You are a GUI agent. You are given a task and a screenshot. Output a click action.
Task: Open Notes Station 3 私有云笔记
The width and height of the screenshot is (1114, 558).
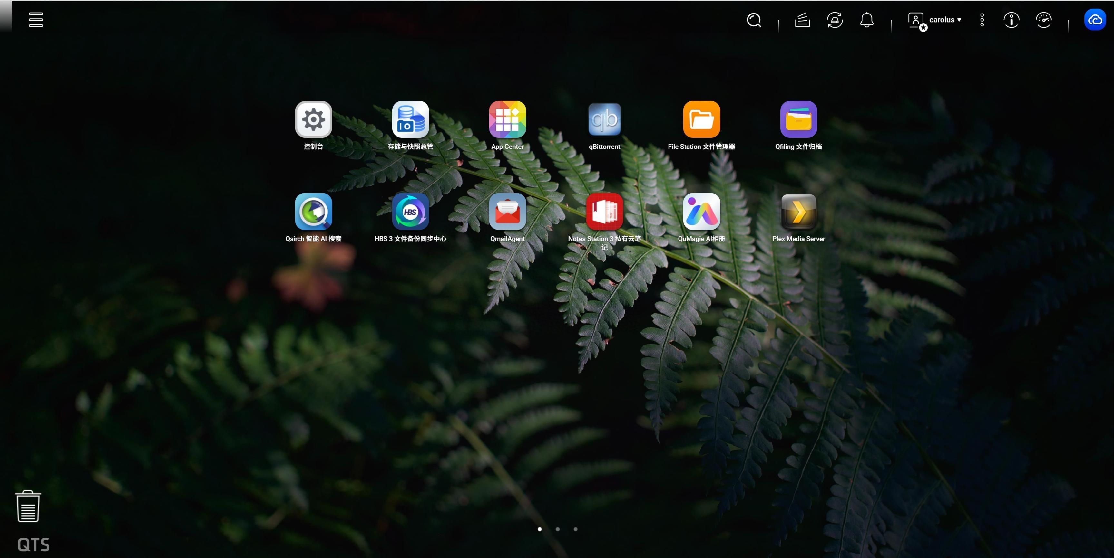coord(604,211)
